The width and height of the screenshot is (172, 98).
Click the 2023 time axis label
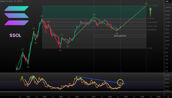point(61,97)
